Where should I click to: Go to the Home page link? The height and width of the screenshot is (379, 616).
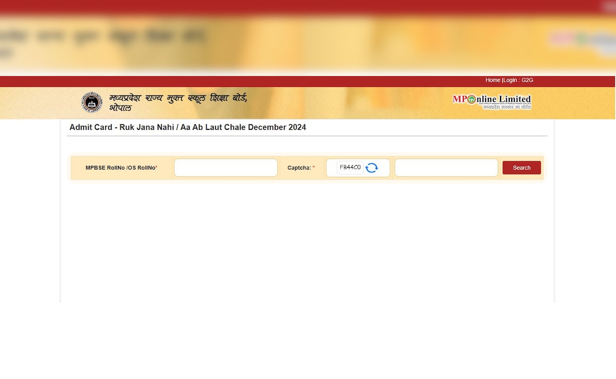(x=493, y=80)
